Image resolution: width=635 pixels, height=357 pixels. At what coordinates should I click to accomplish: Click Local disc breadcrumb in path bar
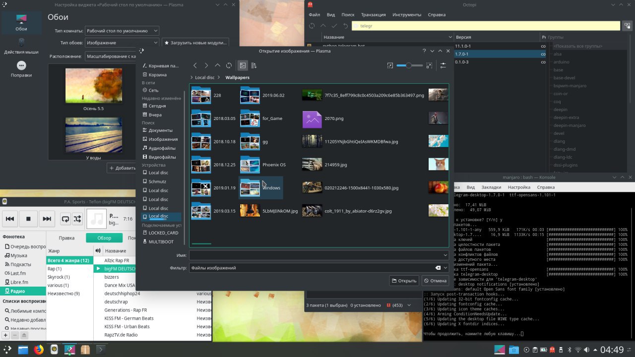(204, 77)
